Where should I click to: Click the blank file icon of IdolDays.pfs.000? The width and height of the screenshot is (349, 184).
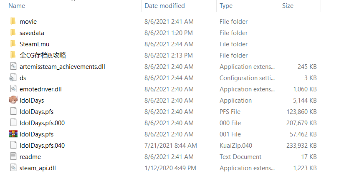point(13,123)
